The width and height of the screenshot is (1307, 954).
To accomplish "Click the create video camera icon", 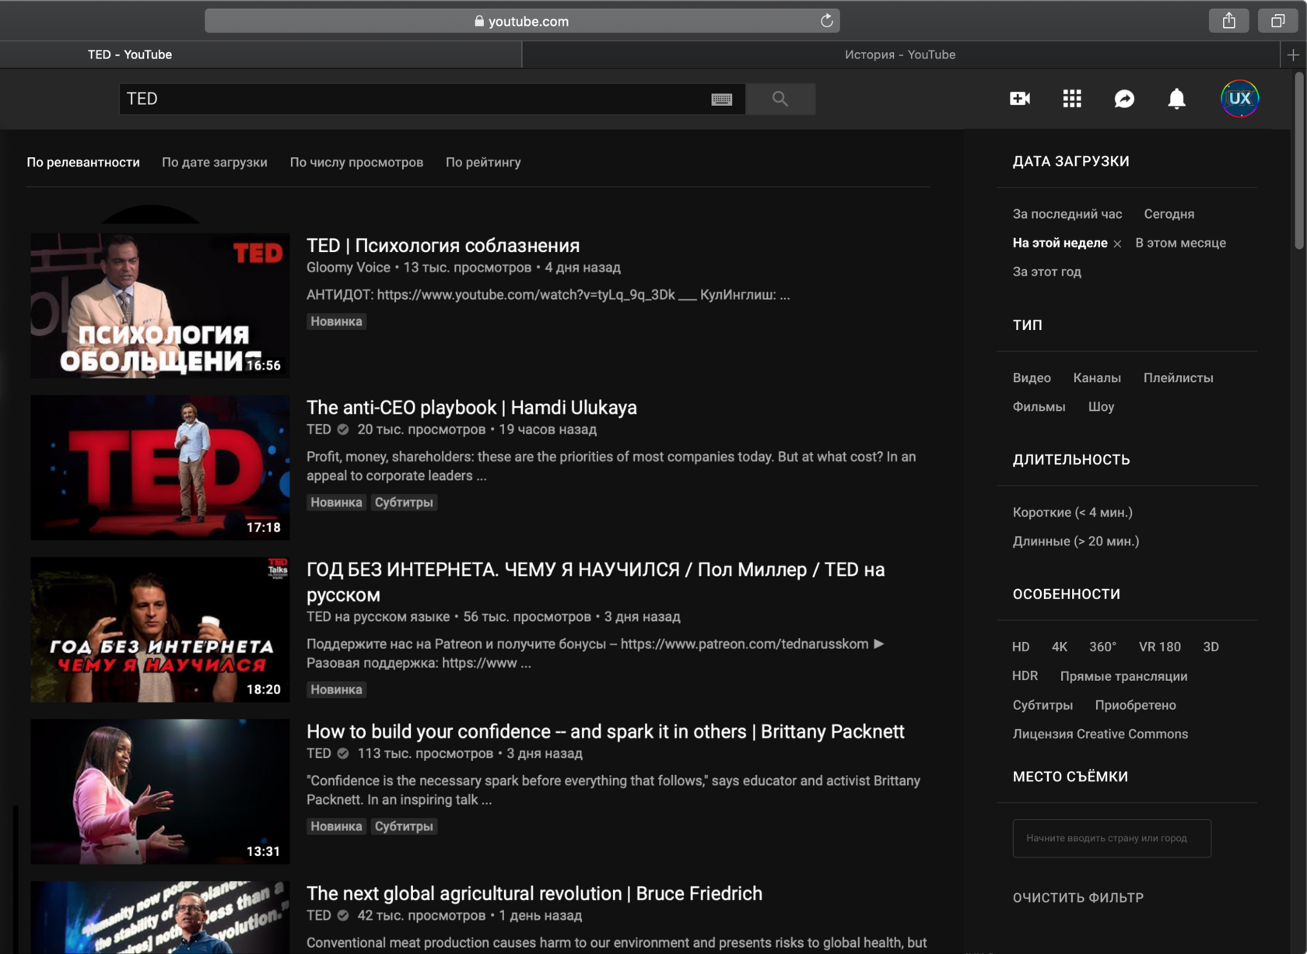I will [1020, 99].
